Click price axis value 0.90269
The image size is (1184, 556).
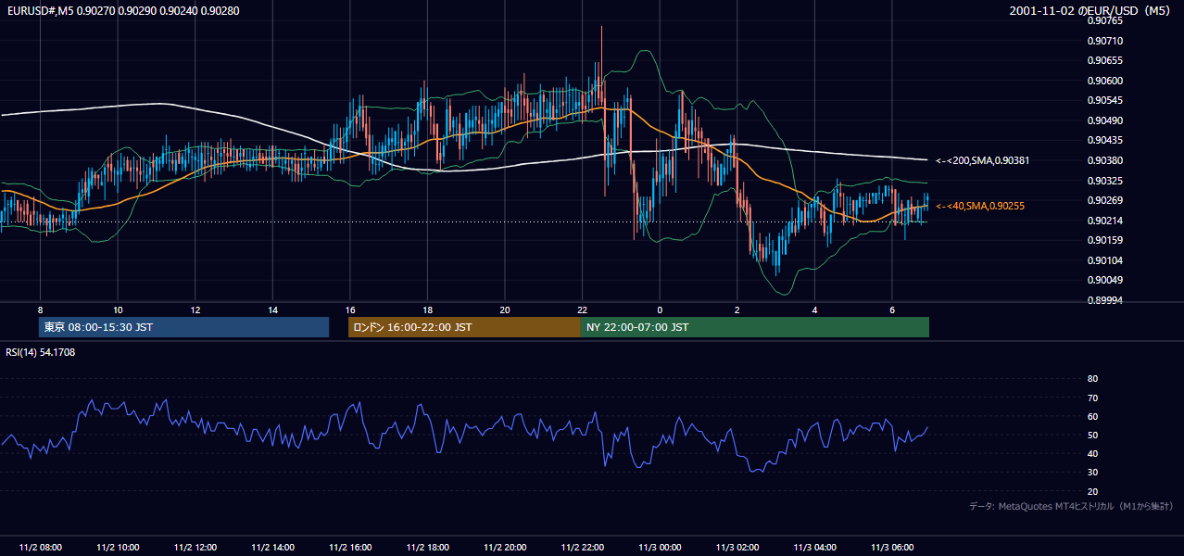pos(1105,200)
